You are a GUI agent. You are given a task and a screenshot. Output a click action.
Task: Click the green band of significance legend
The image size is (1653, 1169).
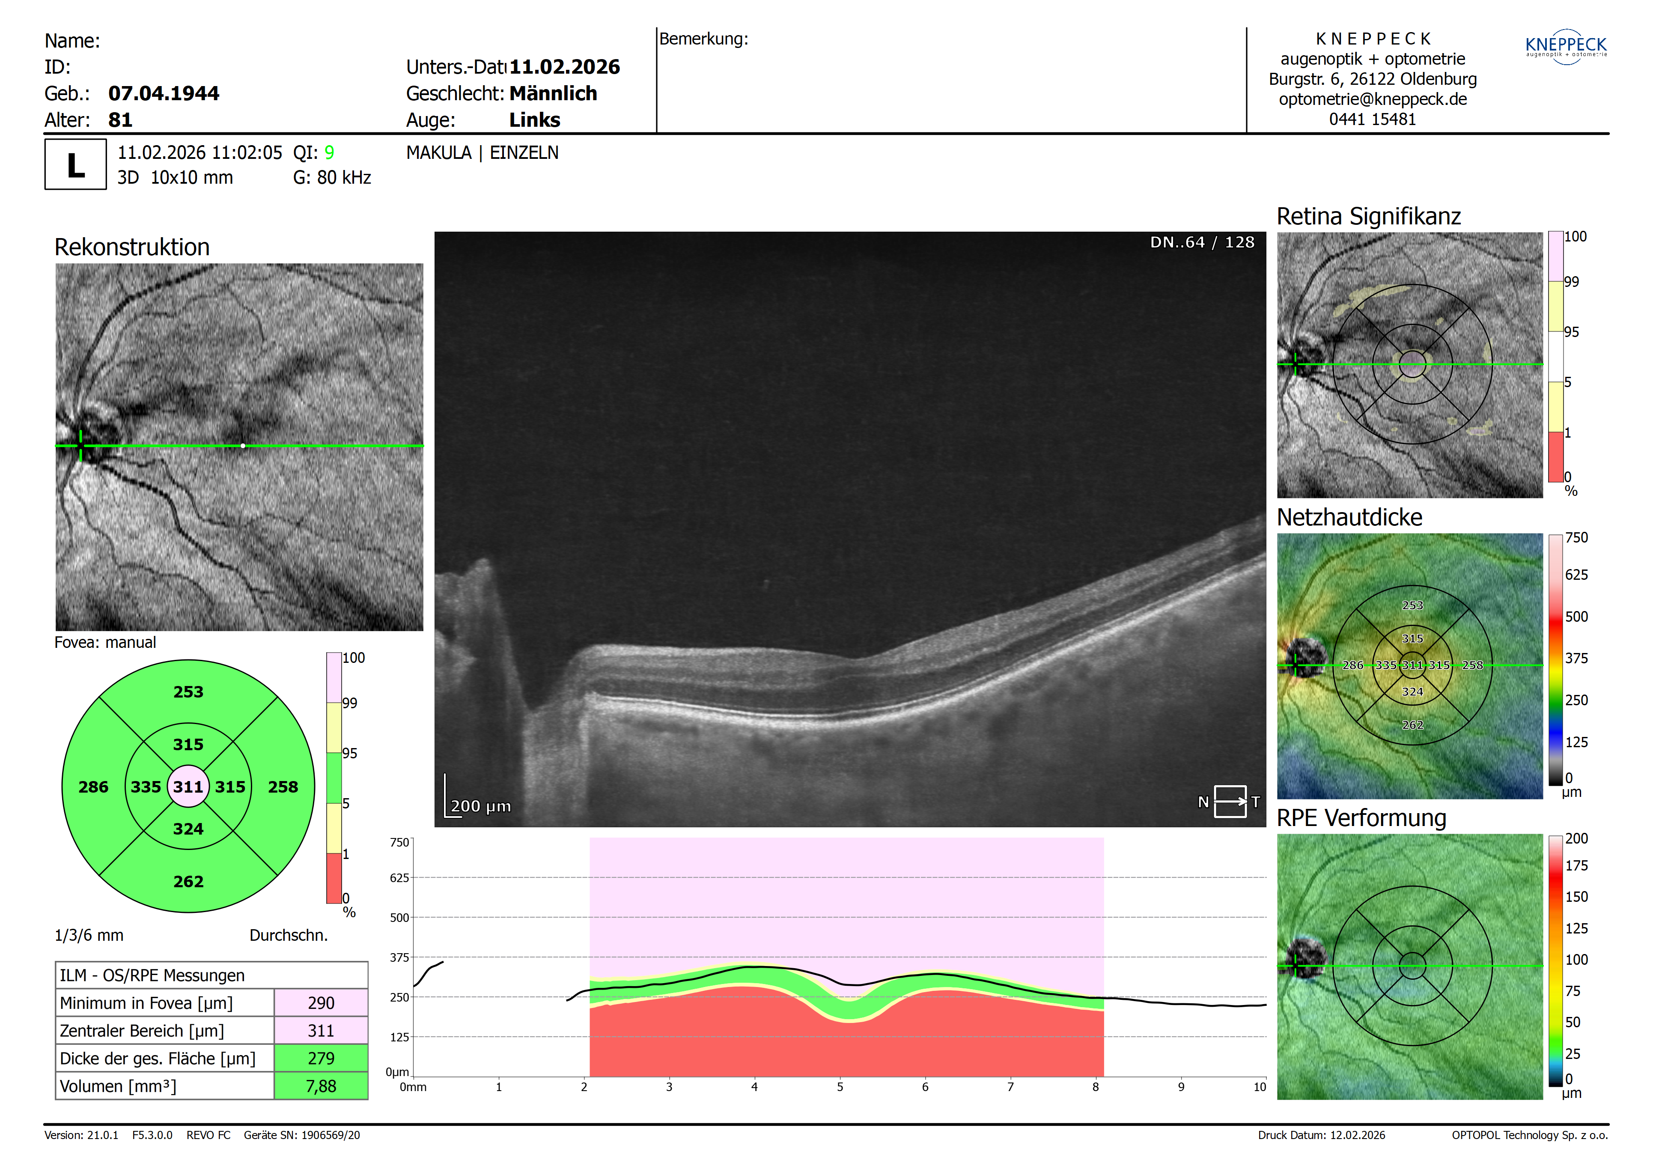pyautogui.click(x=334, y=778)
